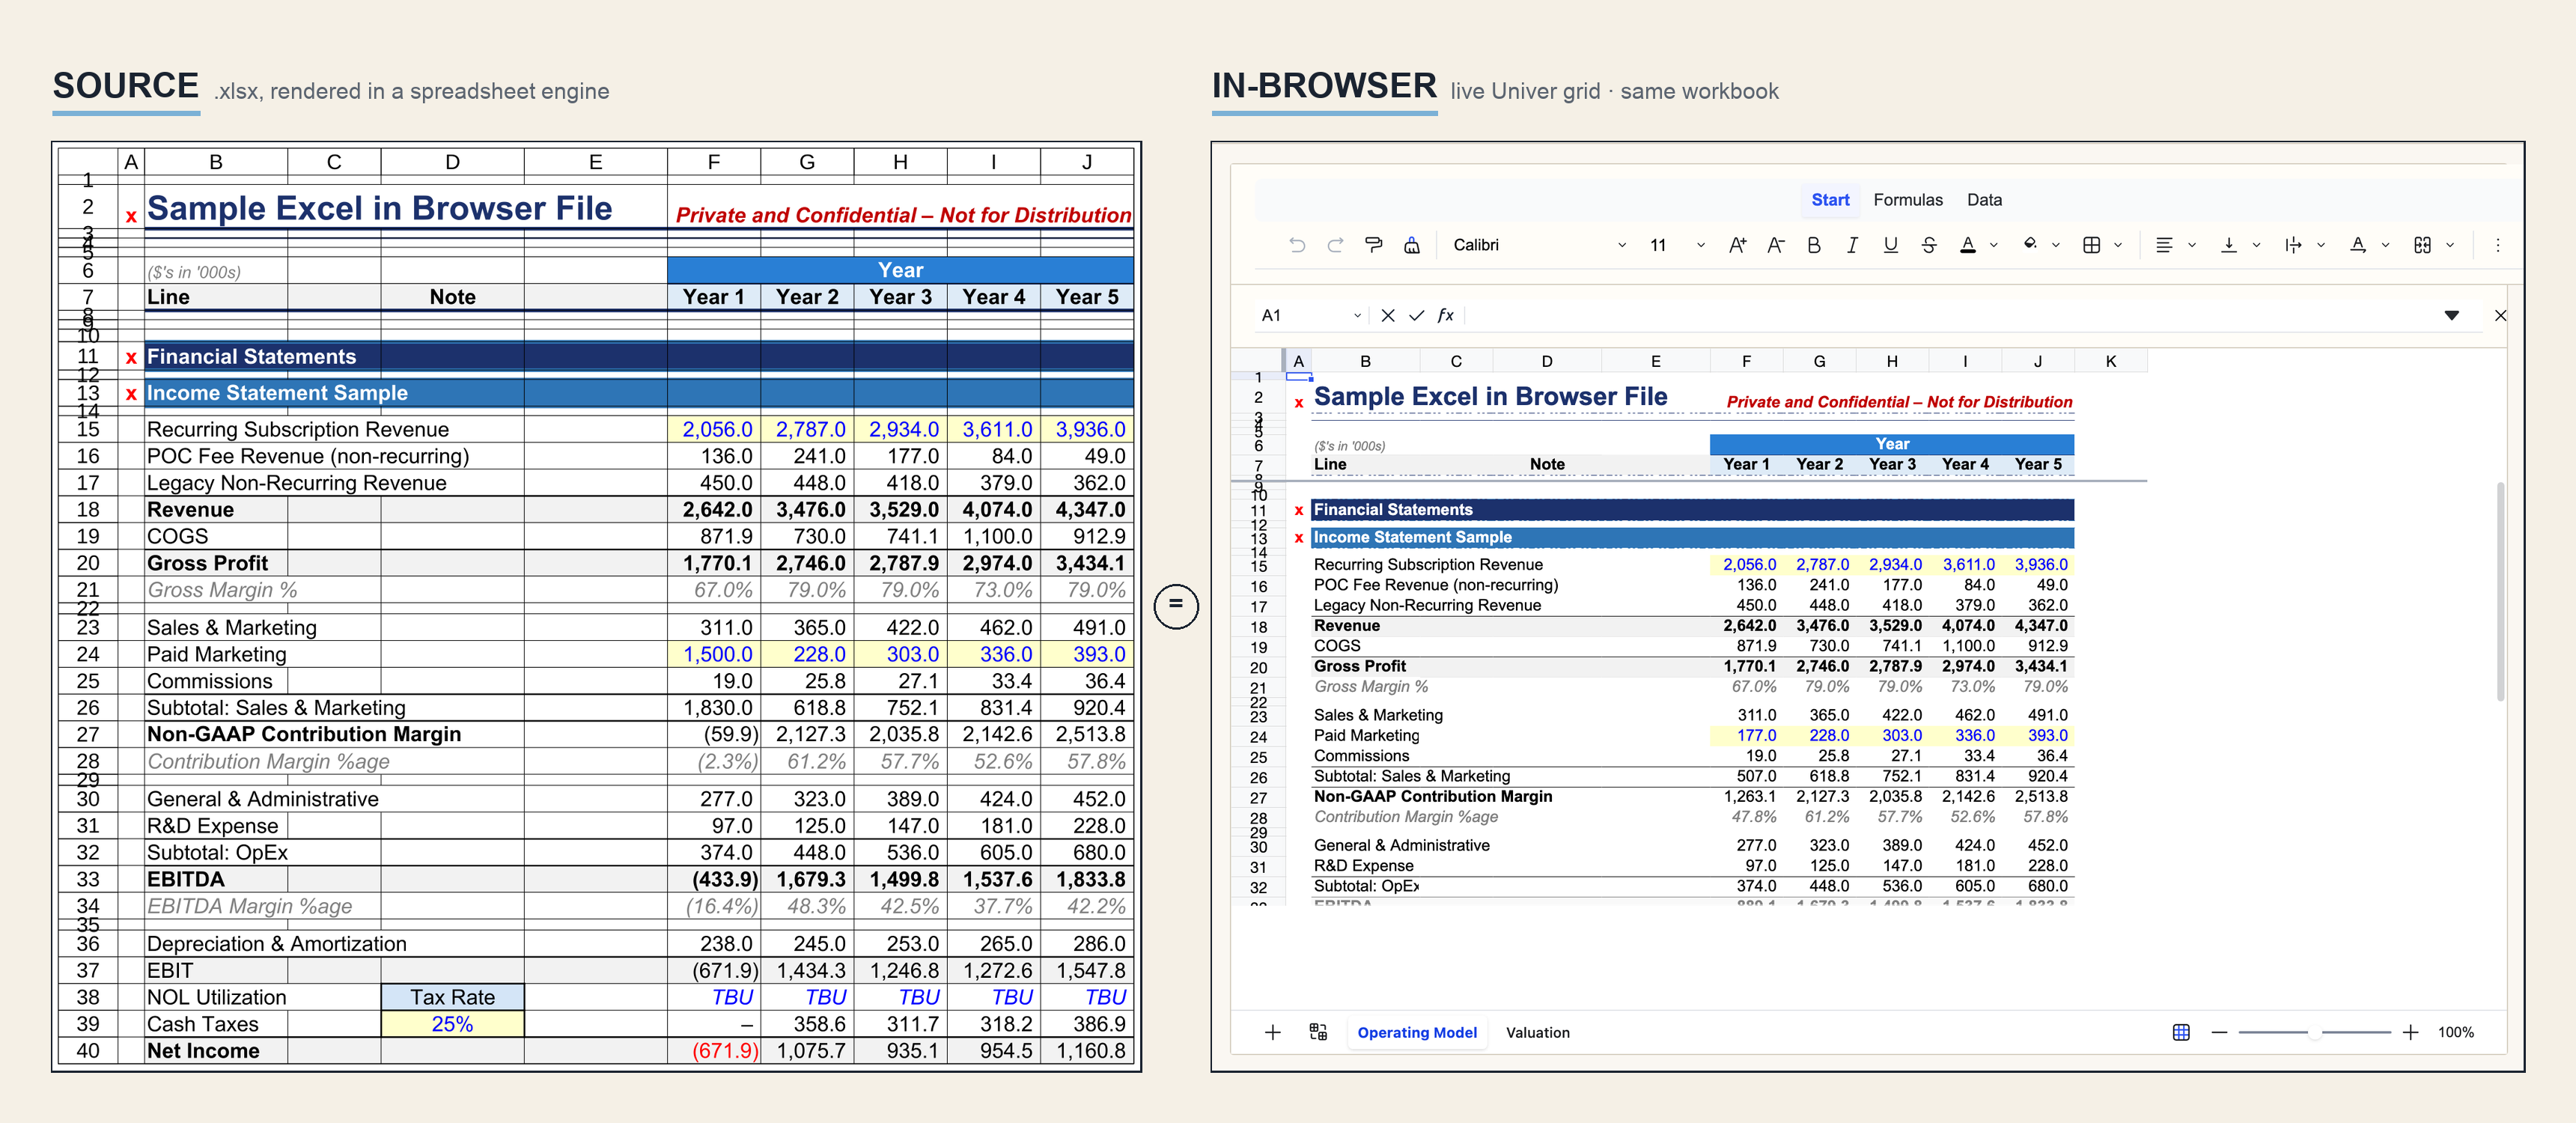Click the borders grid icon

tap(2091, 245)
